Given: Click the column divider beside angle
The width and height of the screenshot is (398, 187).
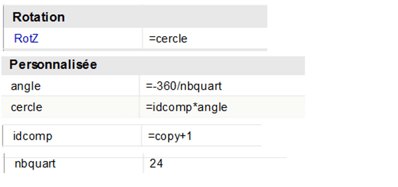Looking at the screenshot, I should [x=140, y=86].
